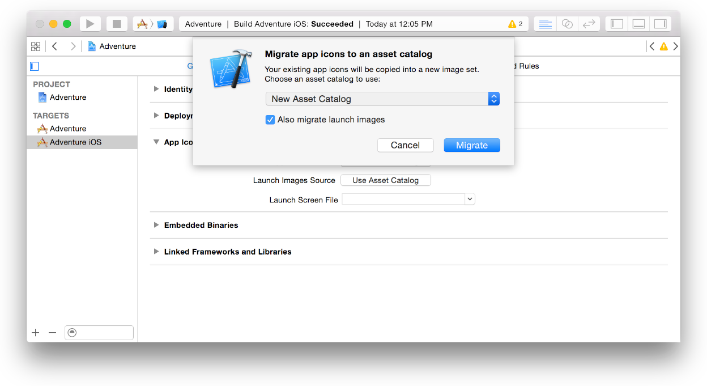This screenshot has height=386, width=707.
Task: Open the Assistant editor (circles icon)
Action: [x=567, y=23]
